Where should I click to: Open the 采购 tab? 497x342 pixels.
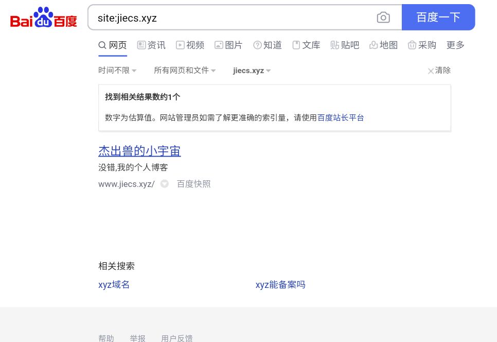point(422,45)
